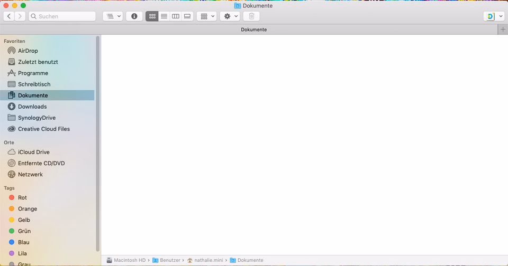This screenshot has width=508, height=266.
Task: Open Programme in the sidebar
Action: point(47,73)
